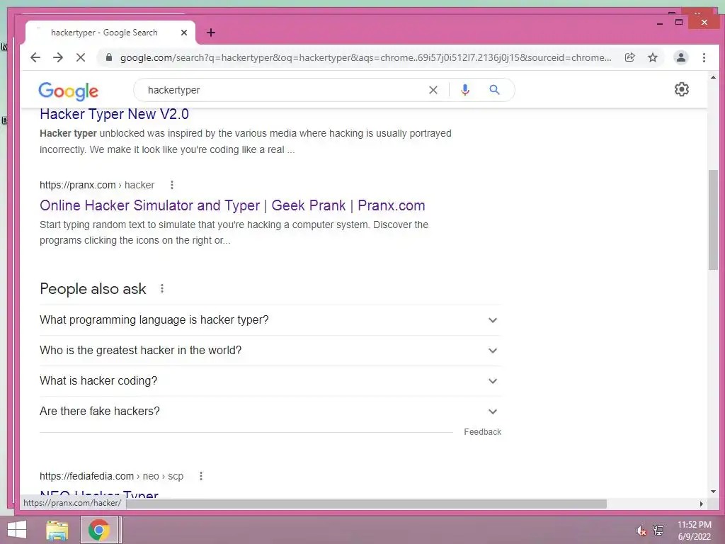Click scroll-up arrow of vertical scrollbar
The image size is (725, 544).
(713, 77)
